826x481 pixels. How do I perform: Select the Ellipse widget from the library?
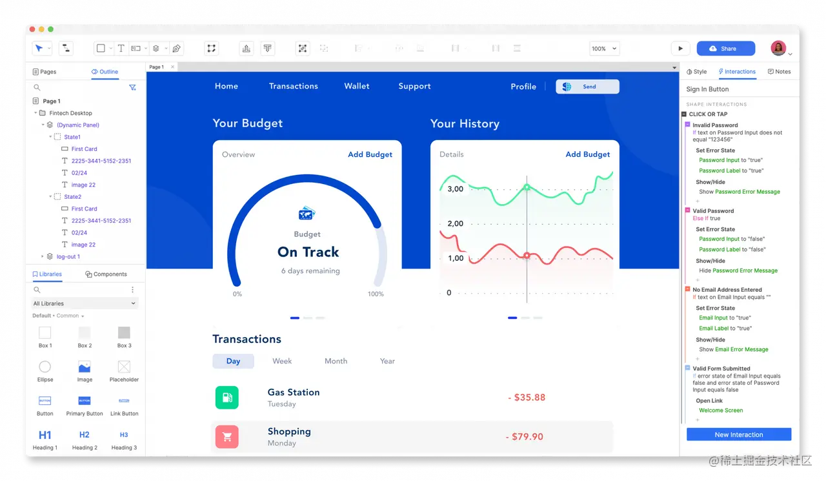tap(45, 371)
